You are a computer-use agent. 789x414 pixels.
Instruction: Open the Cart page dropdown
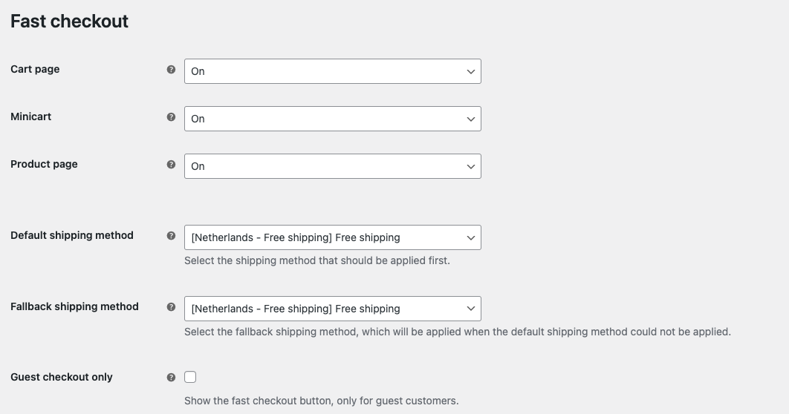[333, 71]
